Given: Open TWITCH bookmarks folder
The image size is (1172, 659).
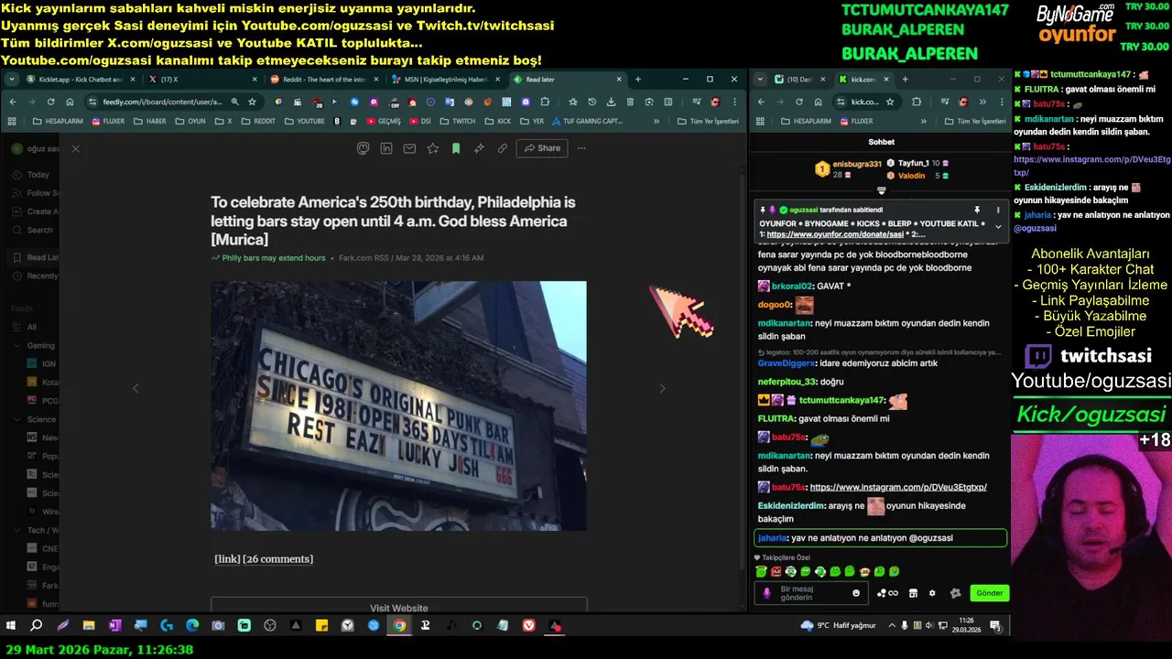Looking at the screenshot, I should (458, 121).
